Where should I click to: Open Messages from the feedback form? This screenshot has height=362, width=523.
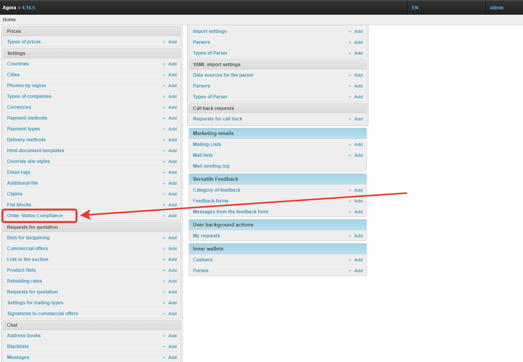point(231,212)
